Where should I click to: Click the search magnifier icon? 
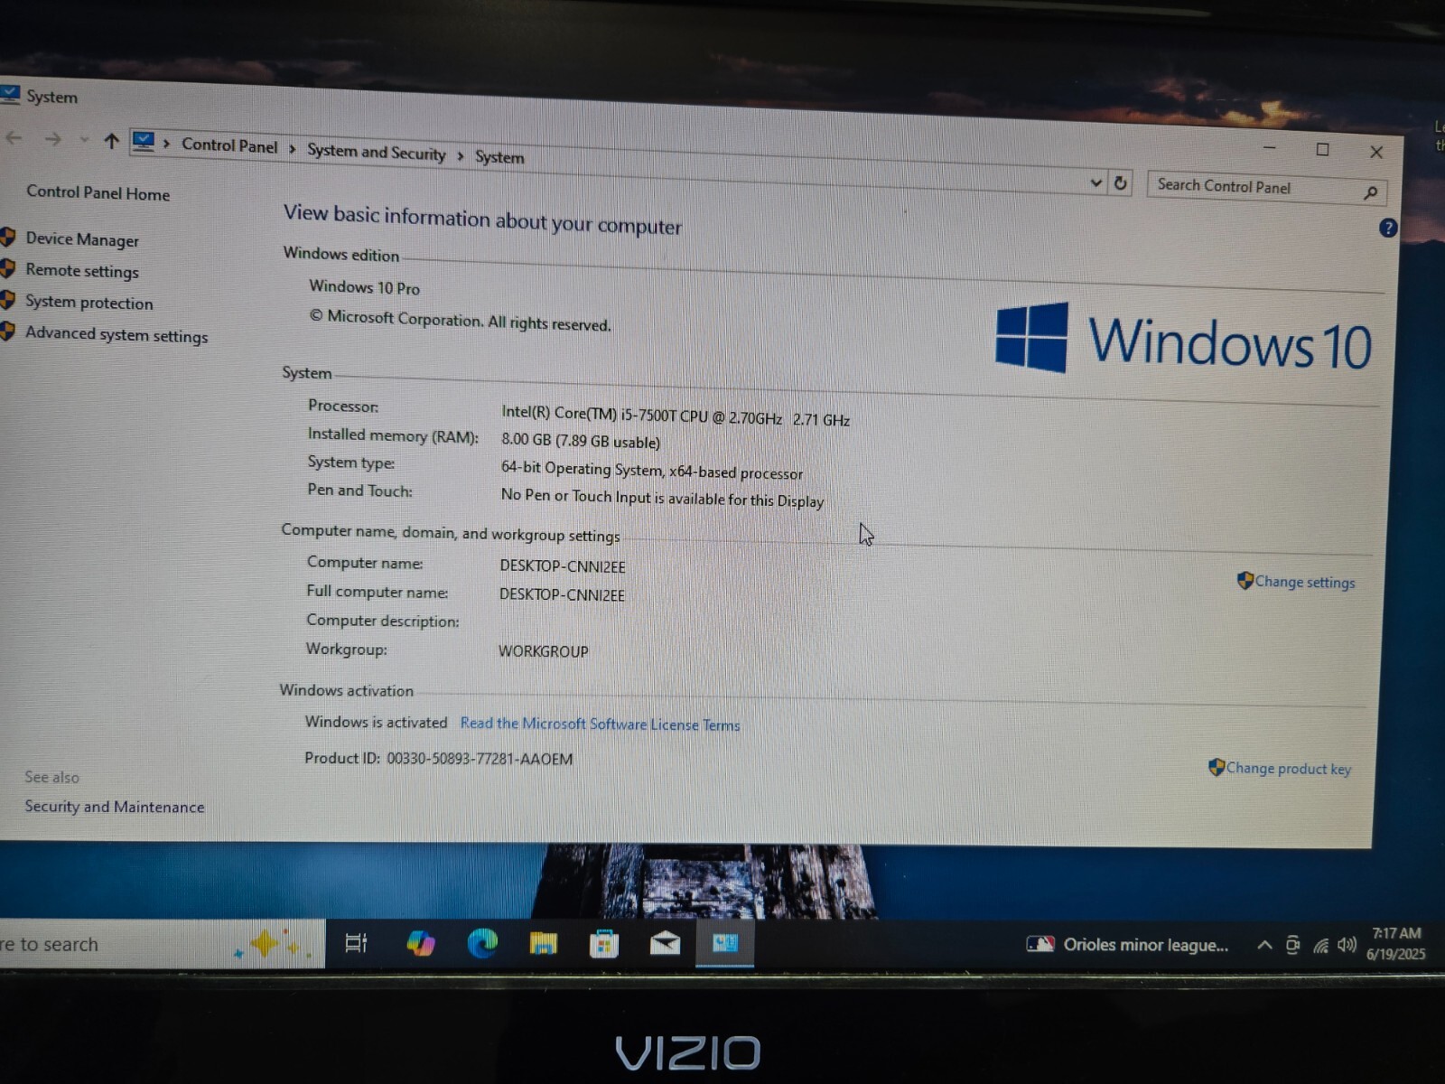(x=1370, y=192)
